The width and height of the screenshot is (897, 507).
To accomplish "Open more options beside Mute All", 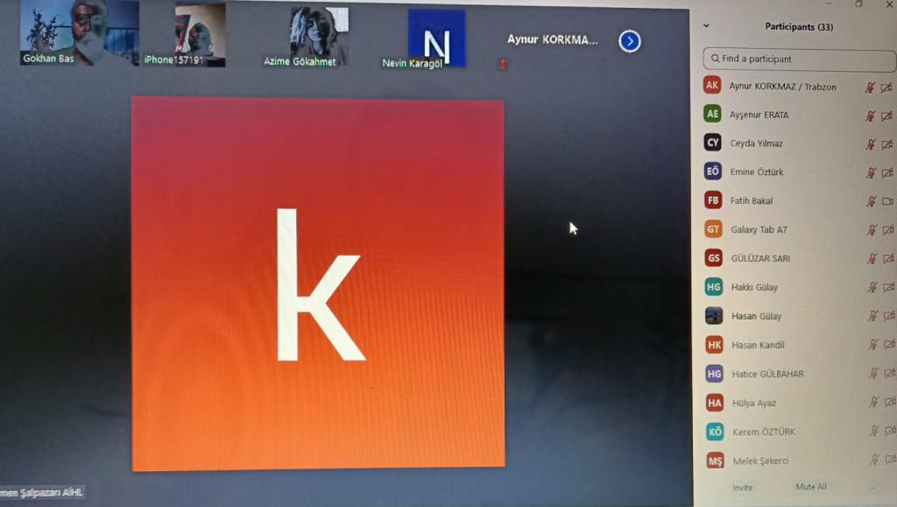I will (872, 488).
